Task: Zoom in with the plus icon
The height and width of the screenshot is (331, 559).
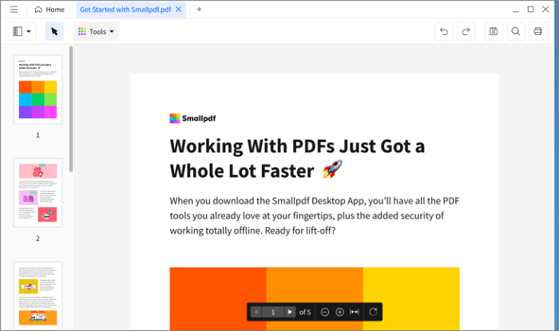Action: pyautogui.click(x=339, y=312)
